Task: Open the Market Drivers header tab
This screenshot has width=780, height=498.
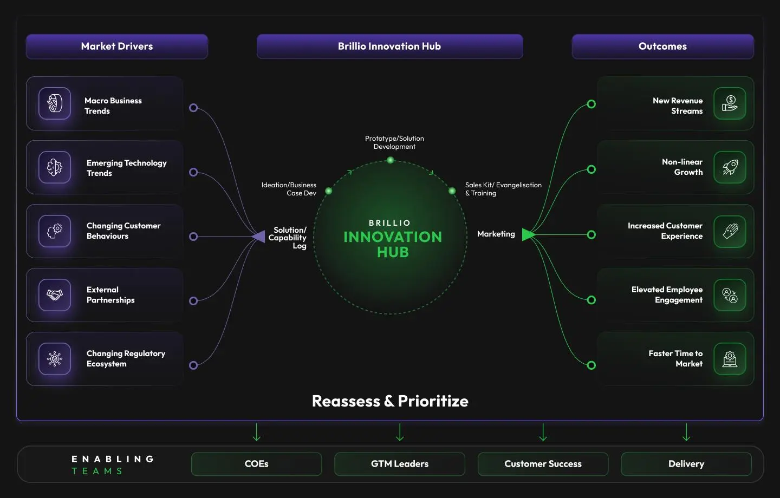Action: click(117, 47)
